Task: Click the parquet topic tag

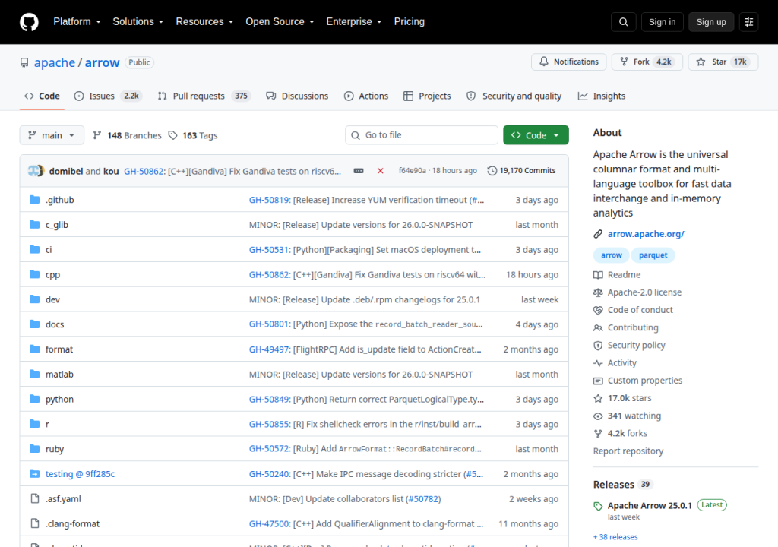Action: pyautogui.click(x=653, y=255)
